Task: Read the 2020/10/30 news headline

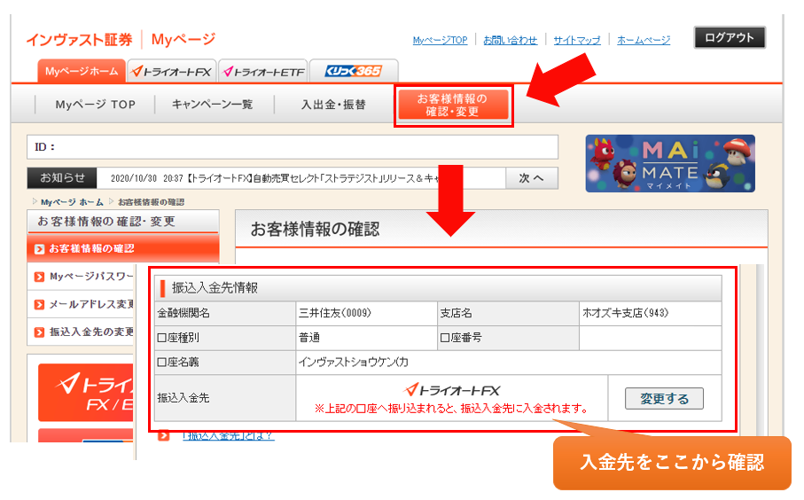Action: click(277, 178)
